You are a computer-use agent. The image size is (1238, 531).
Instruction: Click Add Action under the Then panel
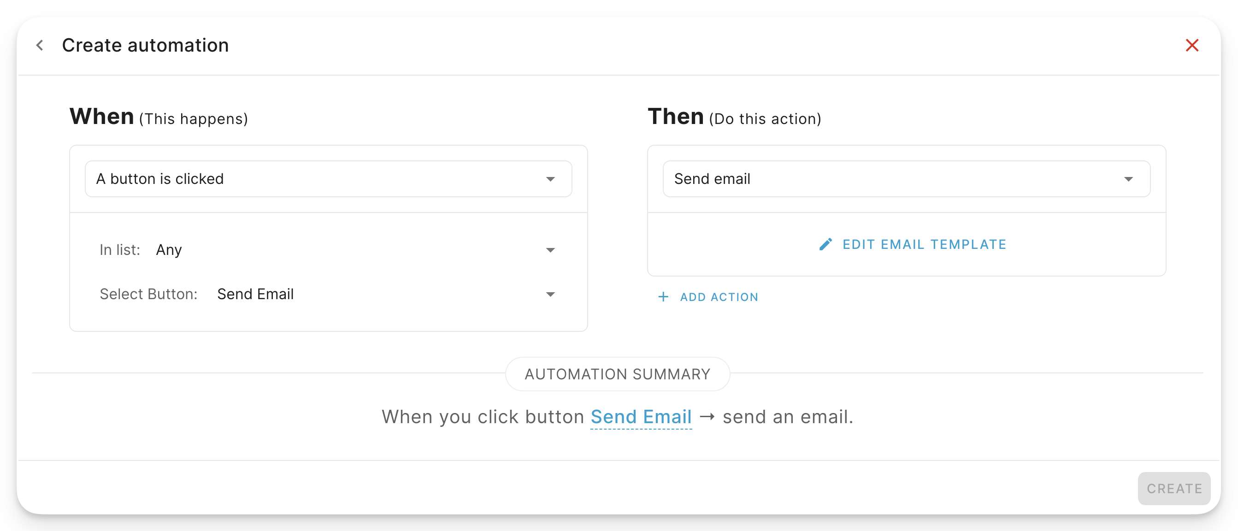click(719, 297)
